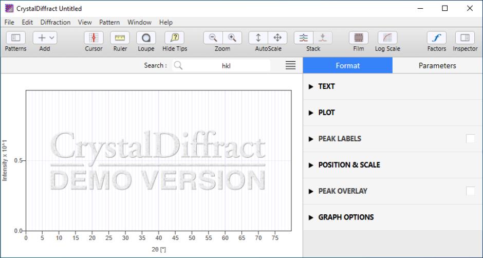Click the 40 x-axis tick label
The width and height of the screenshot is (483, 258).
coord(158,238)
